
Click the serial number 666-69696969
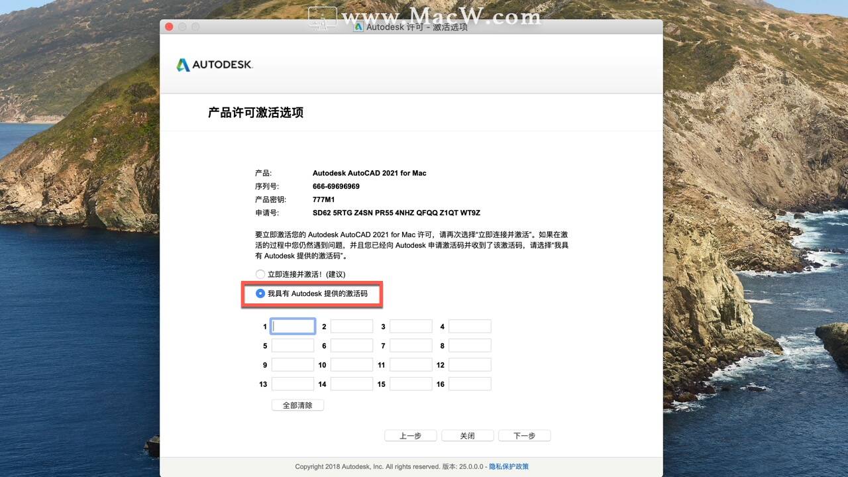[x=336, y=186]
